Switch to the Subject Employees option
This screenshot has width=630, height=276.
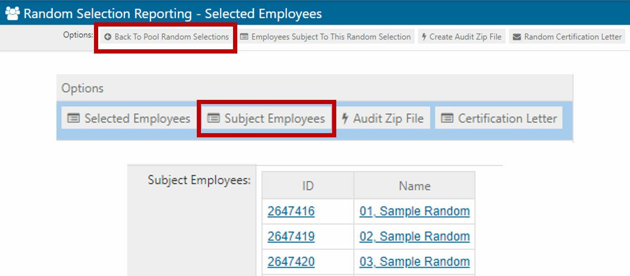pos(267,119)
